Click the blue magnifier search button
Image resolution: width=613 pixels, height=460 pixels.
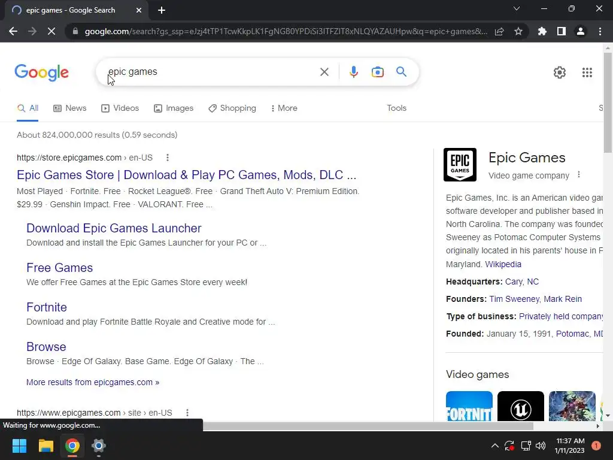pos(401,72)
